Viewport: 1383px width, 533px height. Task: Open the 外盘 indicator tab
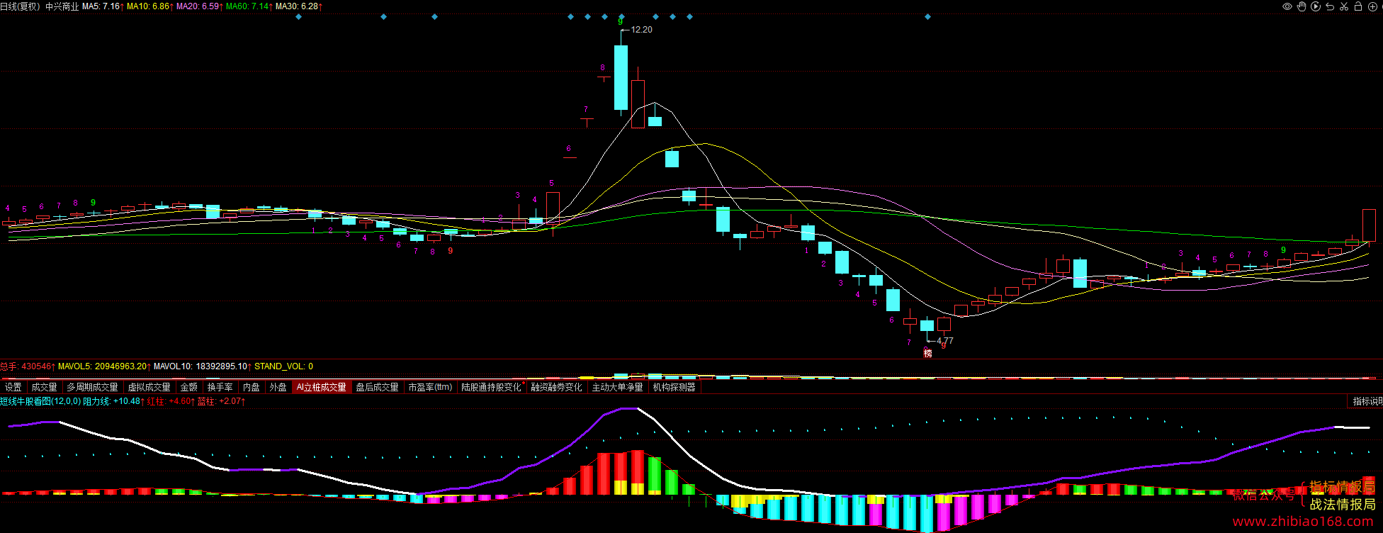[278, 387]
